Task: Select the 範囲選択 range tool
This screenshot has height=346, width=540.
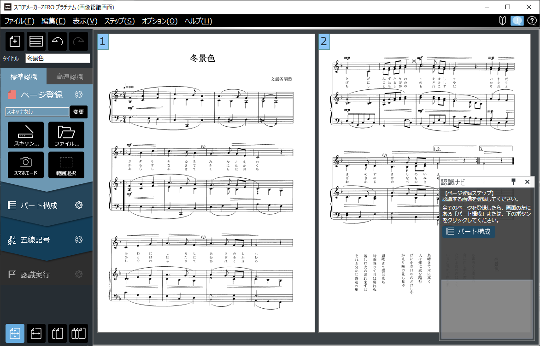Action: 66,165
